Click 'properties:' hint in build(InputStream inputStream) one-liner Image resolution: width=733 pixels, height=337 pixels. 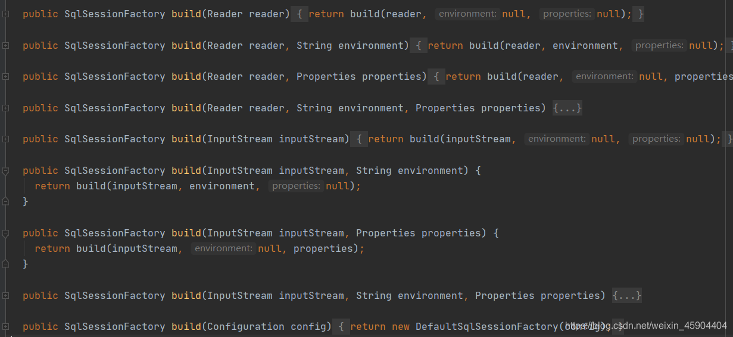(x=656, y=139)
